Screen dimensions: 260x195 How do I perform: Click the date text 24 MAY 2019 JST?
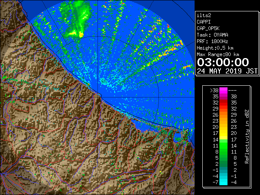(227, 71)
